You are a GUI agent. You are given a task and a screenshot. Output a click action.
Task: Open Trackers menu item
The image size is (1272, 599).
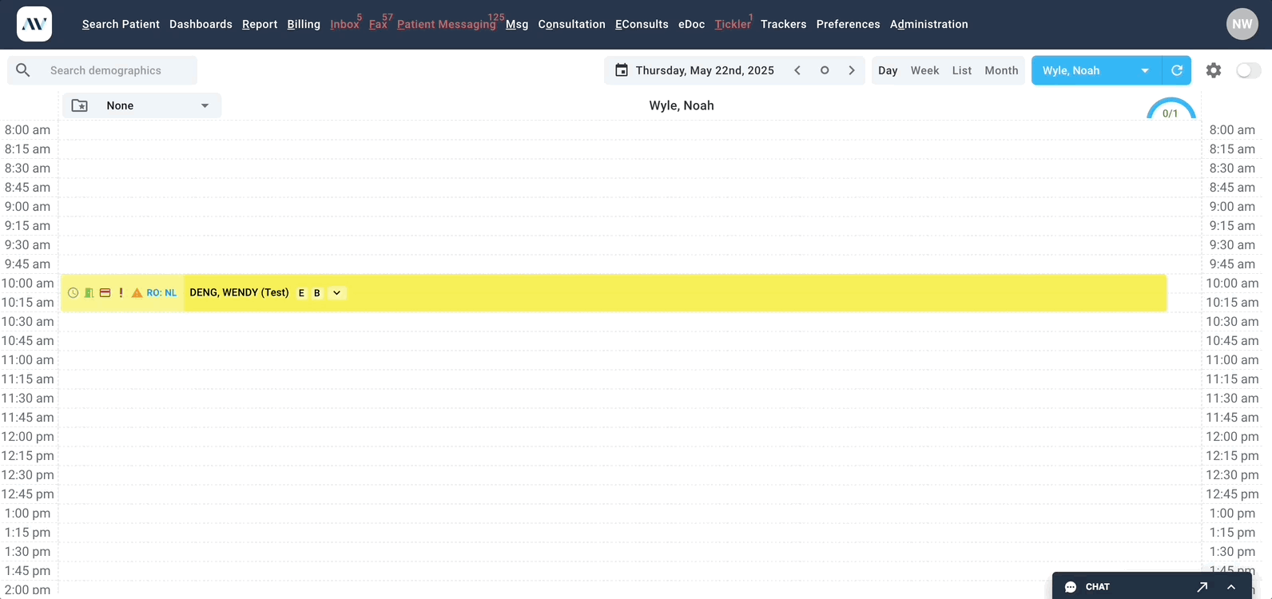coord(783,24)
